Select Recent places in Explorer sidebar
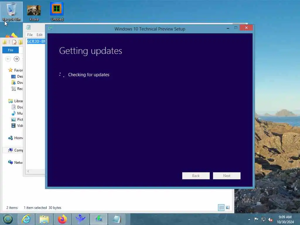The image size is (300, 225). (x=17, y=88)
